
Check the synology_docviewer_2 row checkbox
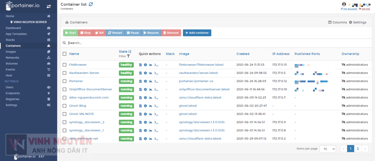(64, 122)
